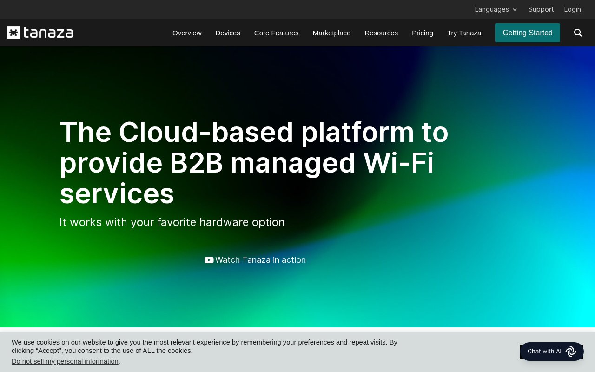Open the Marketplace menu item
Image resolution: width=595 pixels, height=372 pixels.
[332, 33]
